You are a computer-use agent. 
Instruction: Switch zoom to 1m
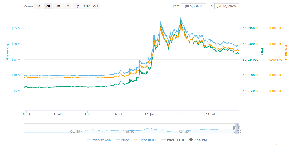[58, 6]
